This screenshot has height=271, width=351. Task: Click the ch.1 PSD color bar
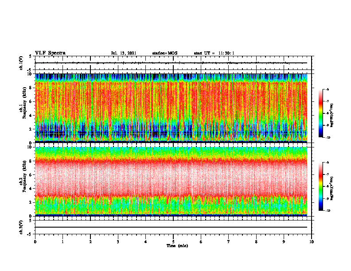click(320, 113)
